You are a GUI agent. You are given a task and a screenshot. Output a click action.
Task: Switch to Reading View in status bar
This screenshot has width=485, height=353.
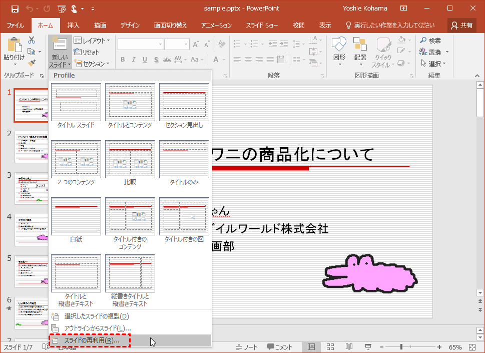349,347
